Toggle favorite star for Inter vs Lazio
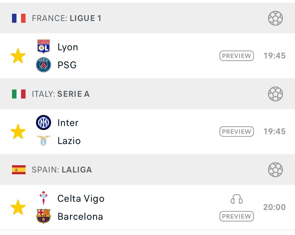Viewport: 295px width, 235px height. click(x=18, y=131)
